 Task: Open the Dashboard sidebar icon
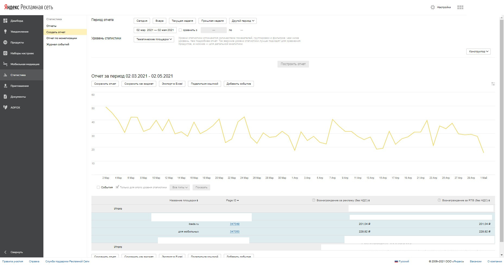tap(5, 21)
